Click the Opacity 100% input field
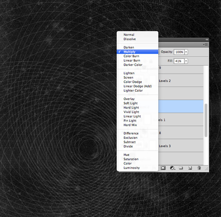Image resolution: width=221 pixels, height=217 pixels. tap(179, 52)
